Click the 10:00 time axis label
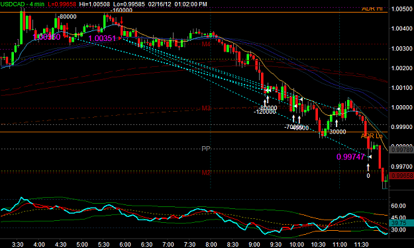The height and width of the screenshot is (248, 414). tap(297, 245)
